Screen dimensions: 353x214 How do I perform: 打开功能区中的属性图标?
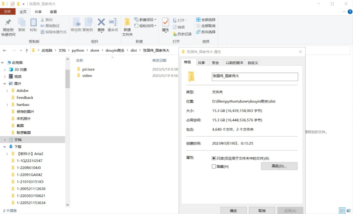[x=165, y=25]
